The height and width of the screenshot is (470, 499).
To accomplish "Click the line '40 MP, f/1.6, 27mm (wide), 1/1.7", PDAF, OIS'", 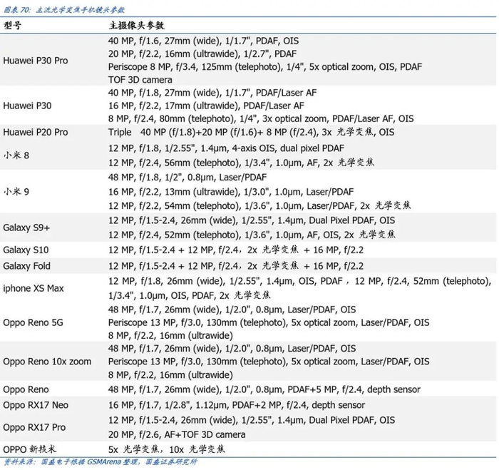I will coord(203,41).
